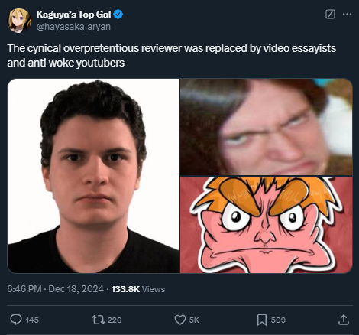Viewport: 359px width, 335px height.
Task: Like the tweet with the heart icon
Action: coord(180,320)
